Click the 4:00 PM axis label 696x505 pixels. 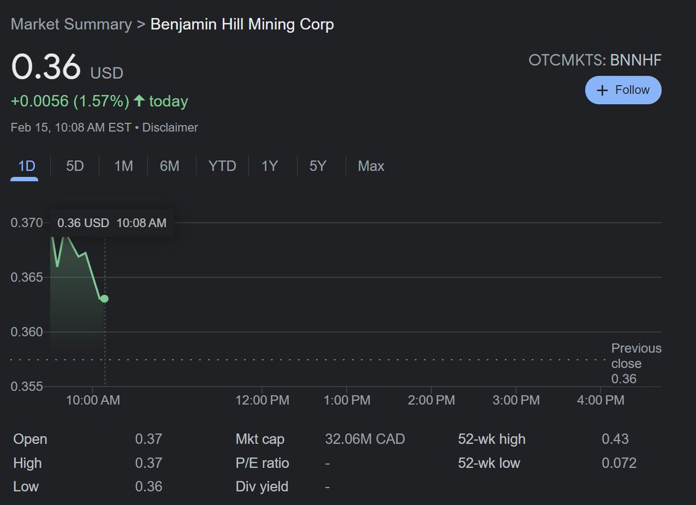click(x=601, y=400)
